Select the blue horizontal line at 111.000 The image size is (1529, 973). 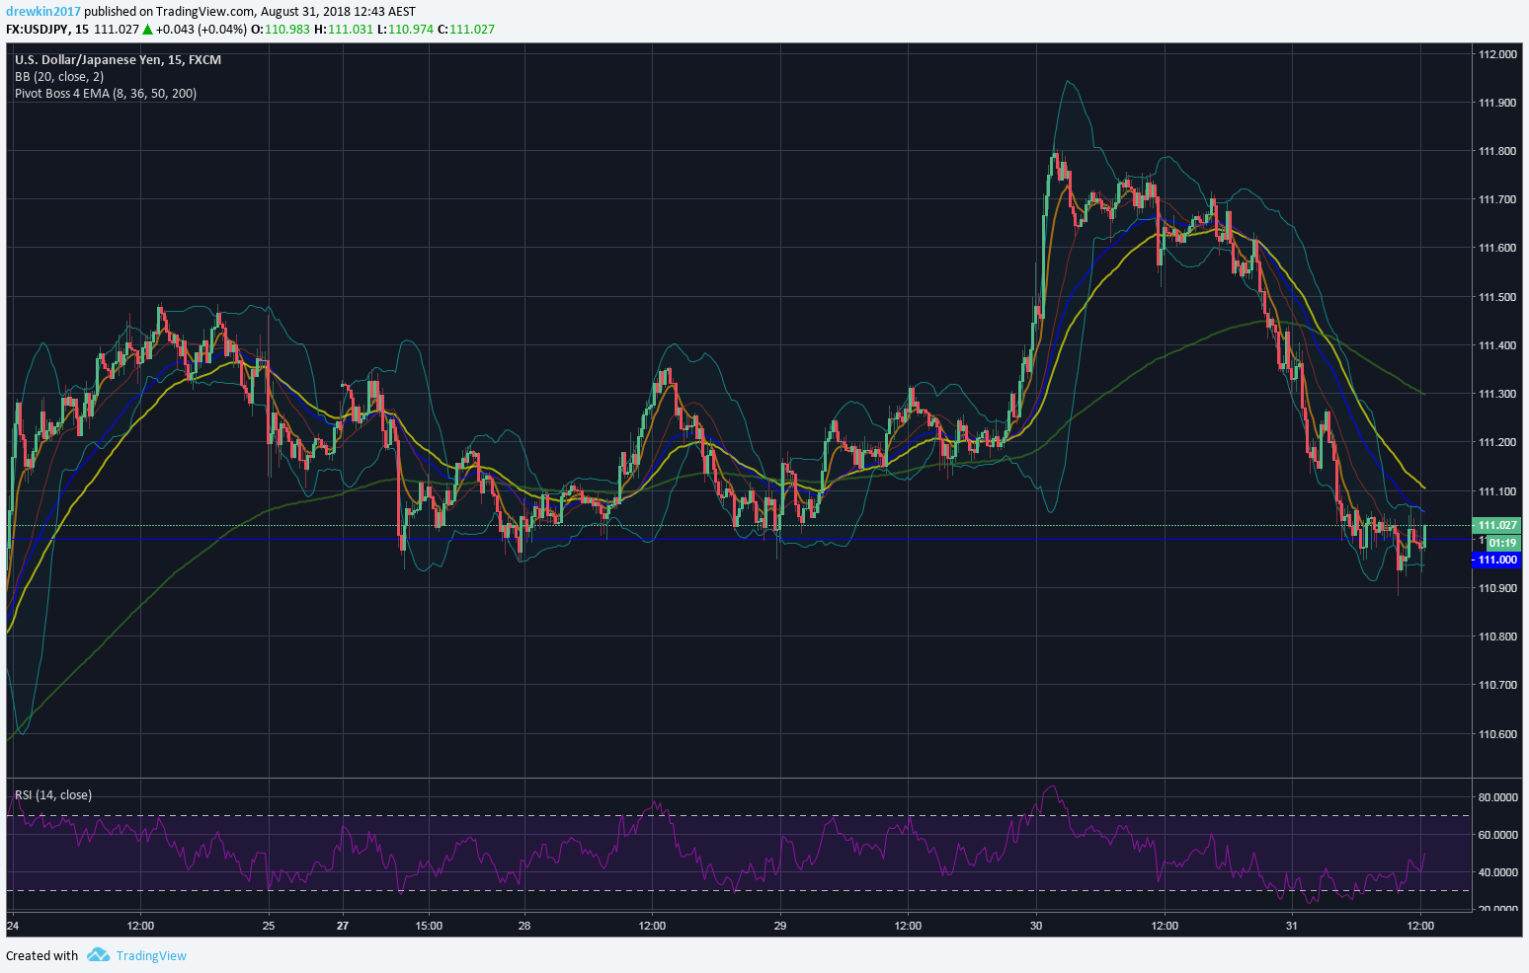(739, 540)
